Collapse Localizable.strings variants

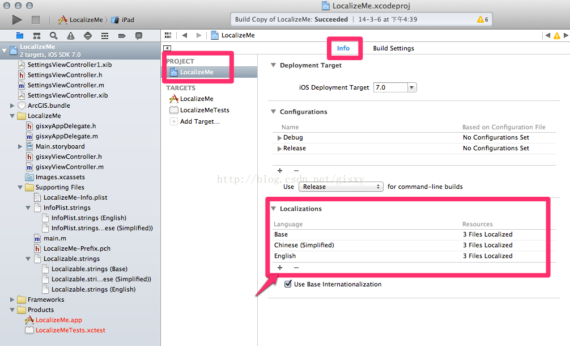pyautogui.click(x=28, y=259)
